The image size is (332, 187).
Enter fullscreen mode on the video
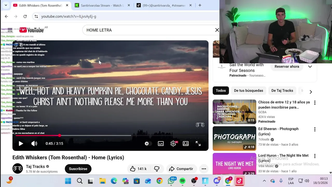(198, 143)
